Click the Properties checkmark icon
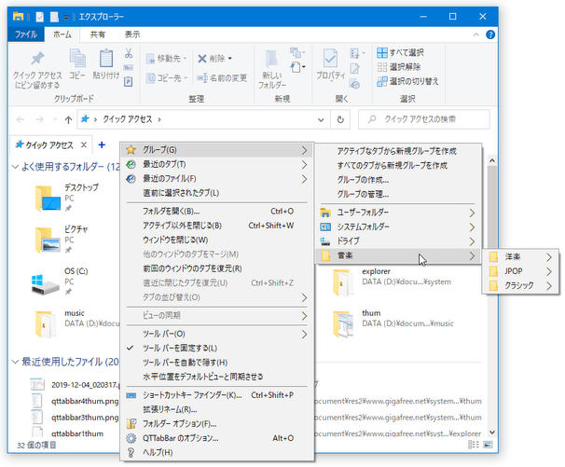This screenshot has height=467, width=565. (330, 58)
